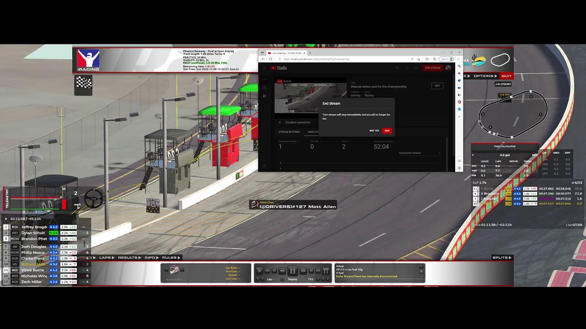Screen dimensions: 586x329
Task: Switch to ANALYTICS tab
Action: coord(313,132)
